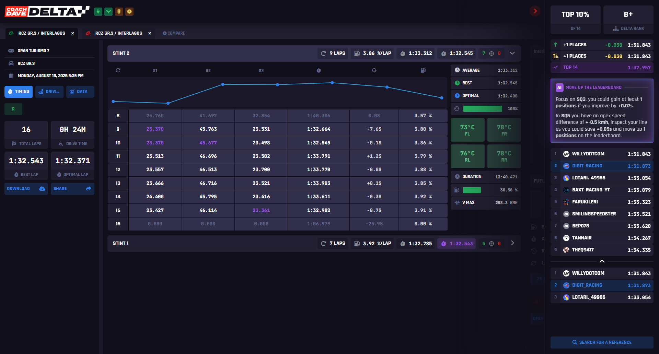Viewport: 659px width, 354px height.
Task: Click the green R badge button
Action: 13,109
